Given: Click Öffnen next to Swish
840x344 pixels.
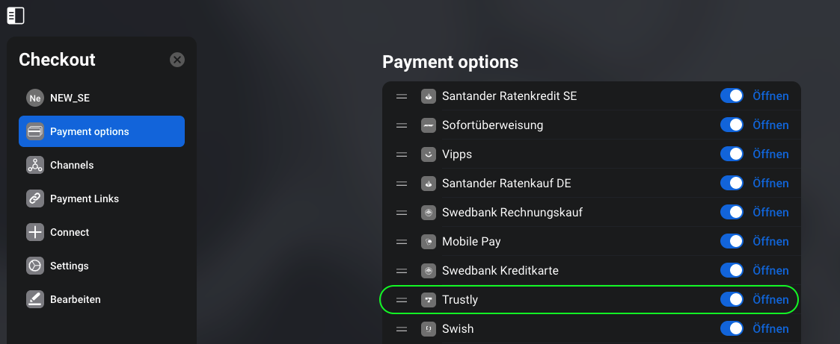Looking at the screenshot, I should (x=770, y=328).
